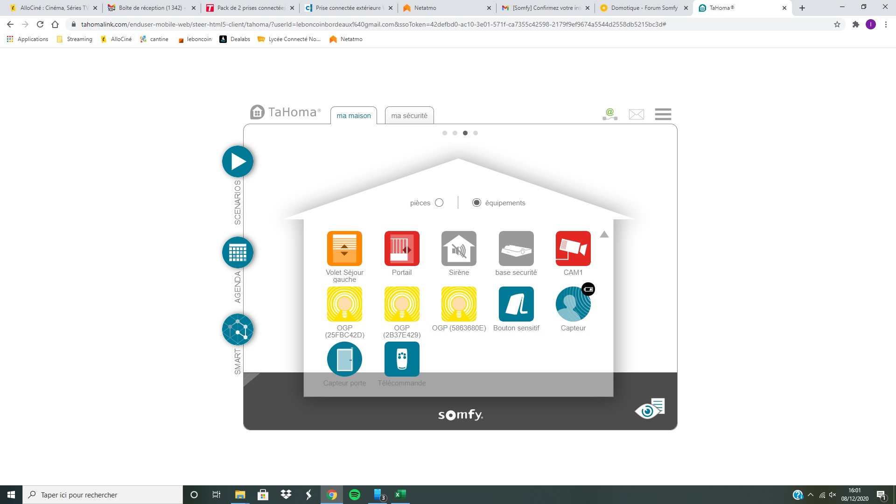Open the Smart network section
The height and width of the screenshot is (504, 896).
(238, 329)
